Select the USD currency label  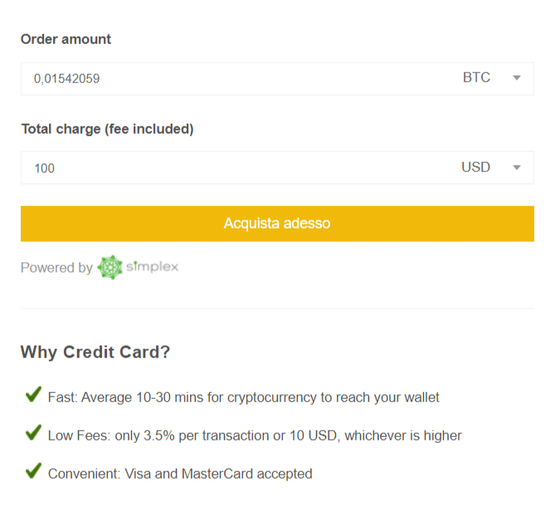tap(475, 168)
